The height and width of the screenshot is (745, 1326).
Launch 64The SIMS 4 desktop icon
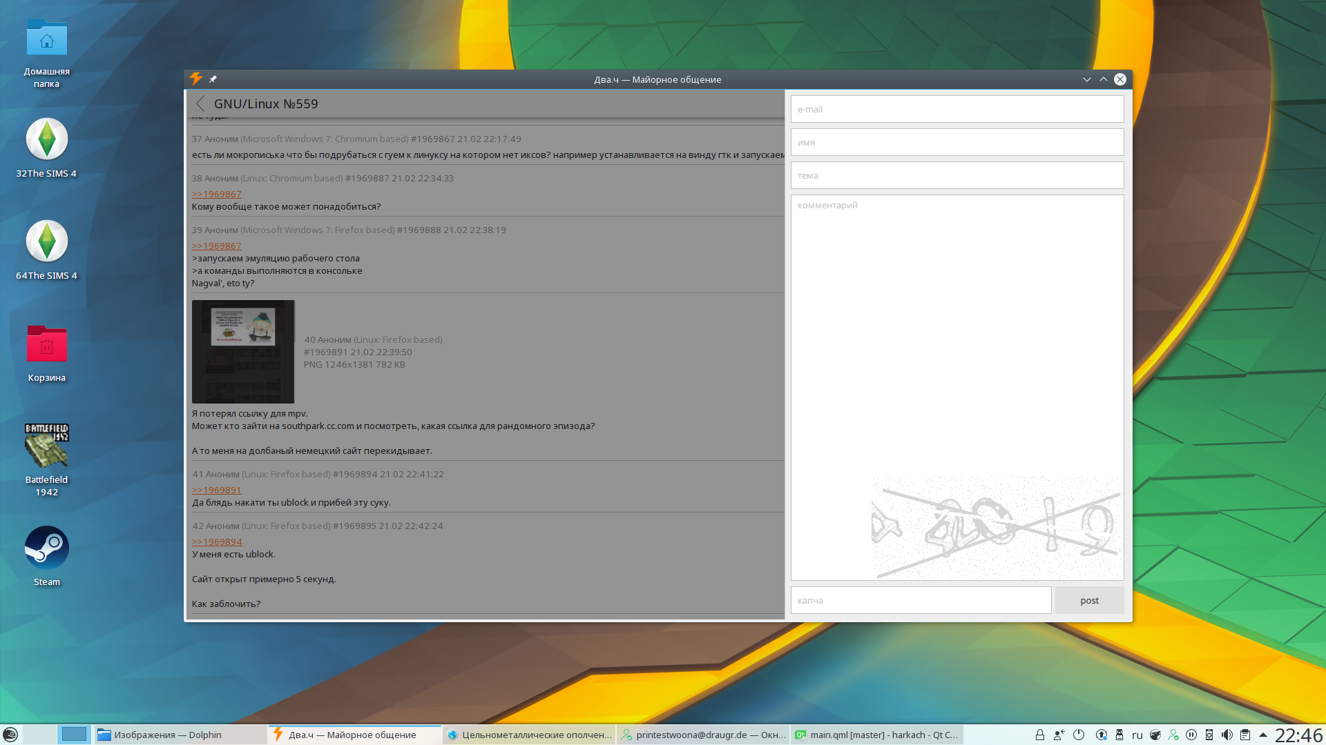46,250
